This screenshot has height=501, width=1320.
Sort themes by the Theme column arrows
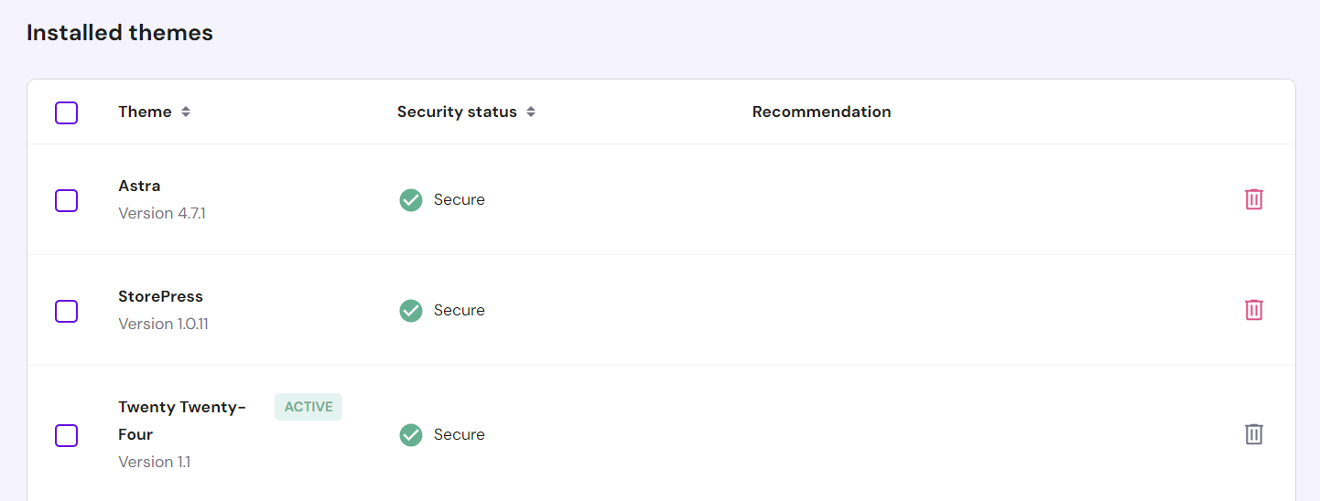(x=186, y=112)
